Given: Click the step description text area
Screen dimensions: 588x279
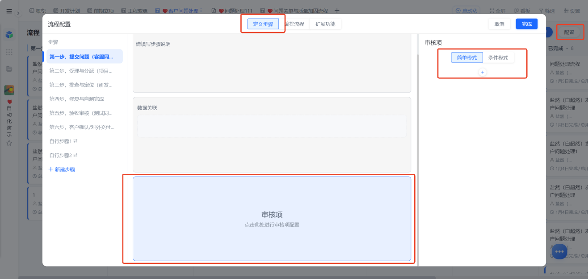Looking at the screenshot, I should coord(272,63).
